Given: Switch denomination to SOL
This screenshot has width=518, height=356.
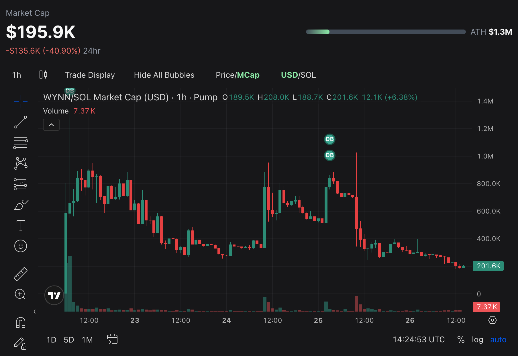Looking at the screenshot, I should point(309,75).
